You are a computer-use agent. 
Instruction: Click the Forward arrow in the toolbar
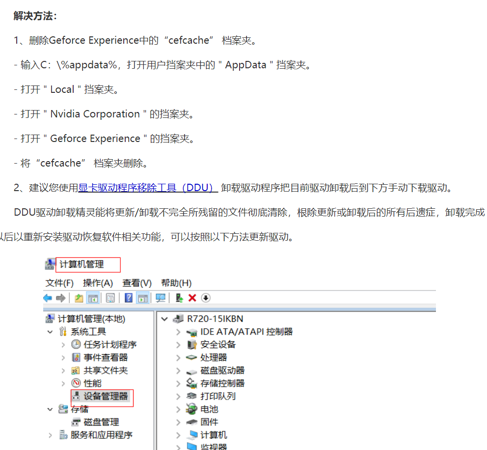(60, 298)
